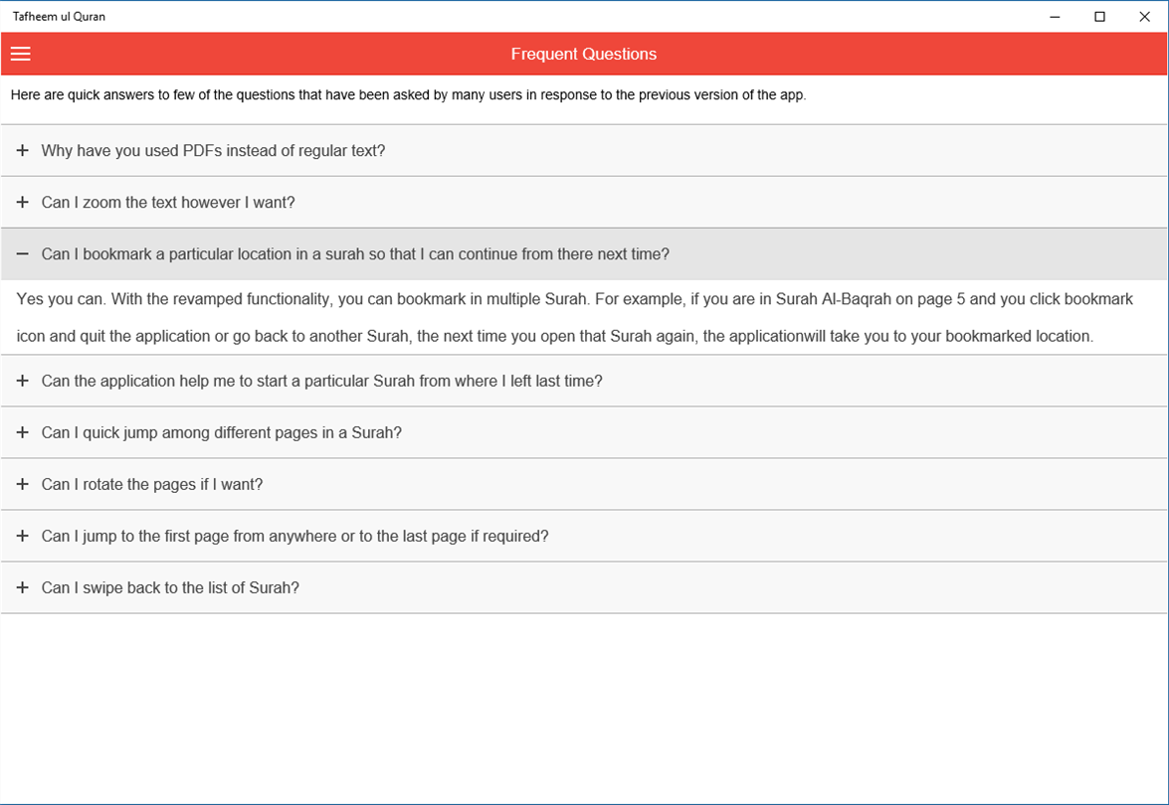Expand 'quick jump among different pages' question
This screenshot has height=805, width=1169.
[x=221, y=433]
